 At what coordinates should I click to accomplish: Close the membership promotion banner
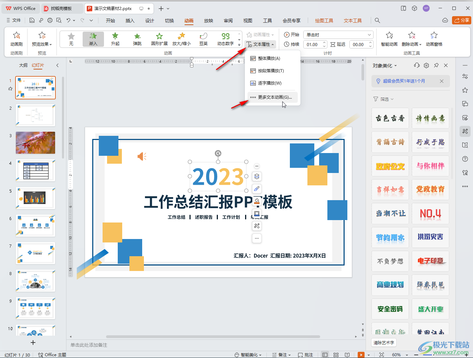click(x=442, y=81)
